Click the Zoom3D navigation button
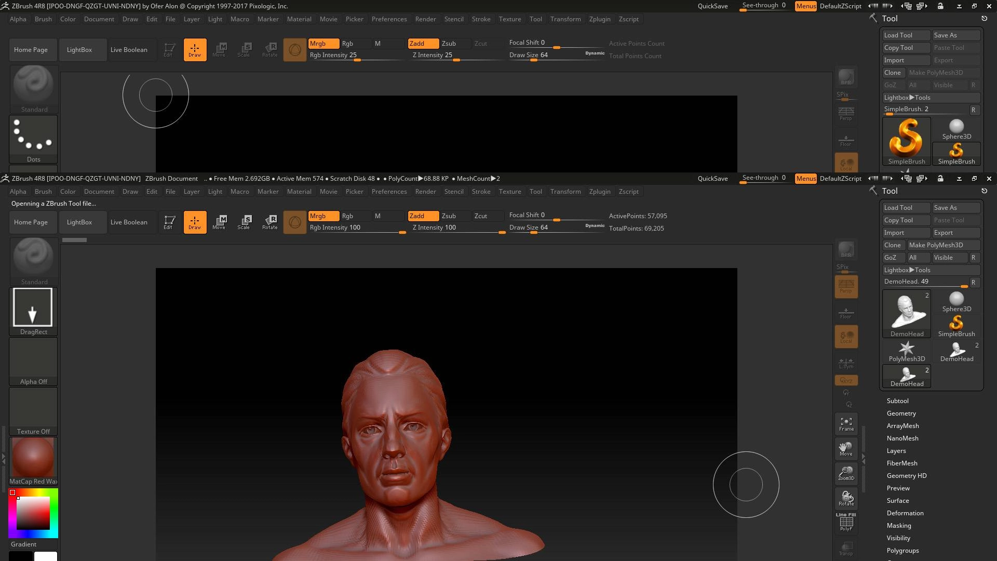997x561 pixels. 846,473
